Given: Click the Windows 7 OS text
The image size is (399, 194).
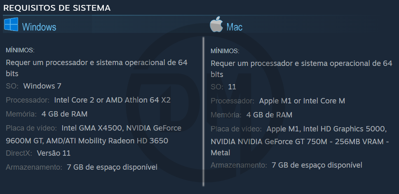Looking at the screenshot, I should point(42,86).
